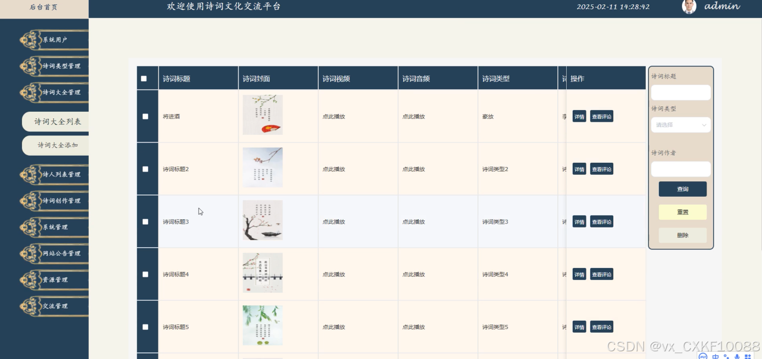Screen dimensions: 762x359
Task: Open cover image of 诗词标题3
Action: pyautogui.click(x=263, y=220)
